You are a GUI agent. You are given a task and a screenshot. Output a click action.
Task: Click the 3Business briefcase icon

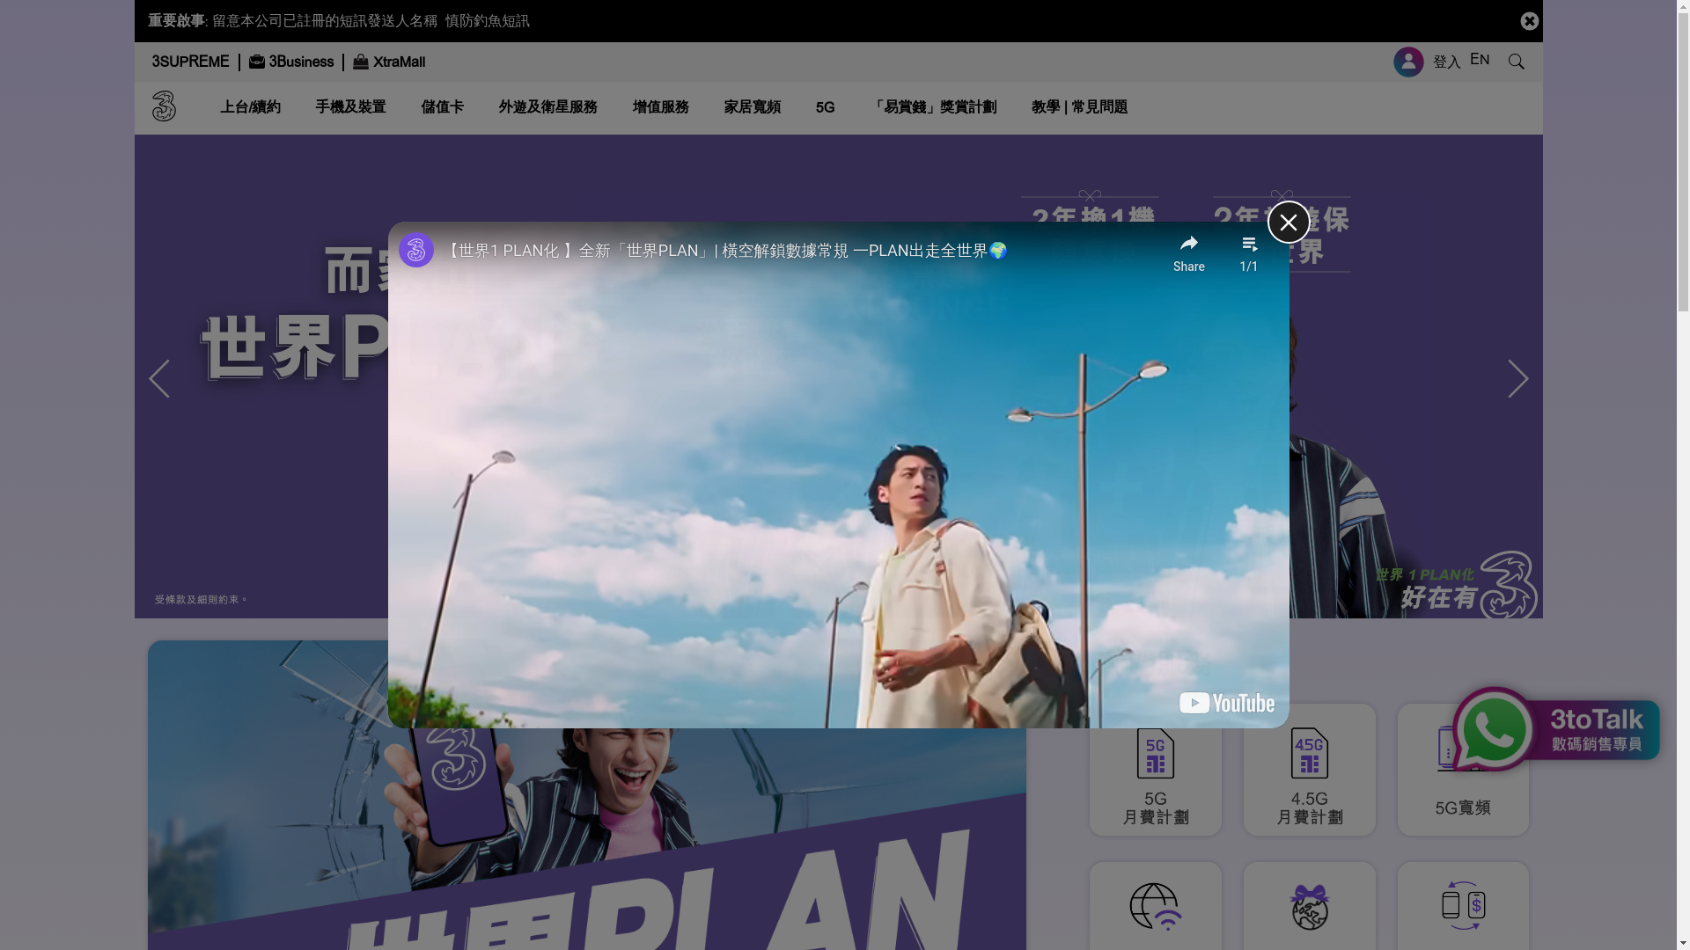257,62
